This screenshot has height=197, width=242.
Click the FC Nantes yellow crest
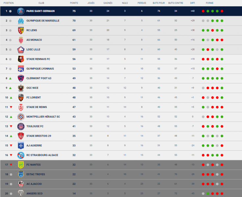21,165
